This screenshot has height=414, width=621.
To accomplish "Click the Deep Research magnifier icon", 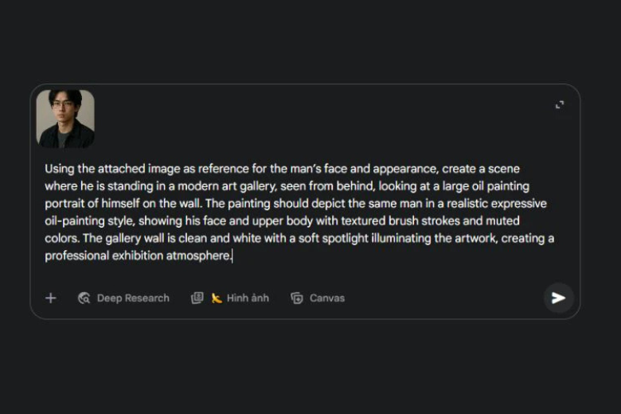I will point(84,298).
